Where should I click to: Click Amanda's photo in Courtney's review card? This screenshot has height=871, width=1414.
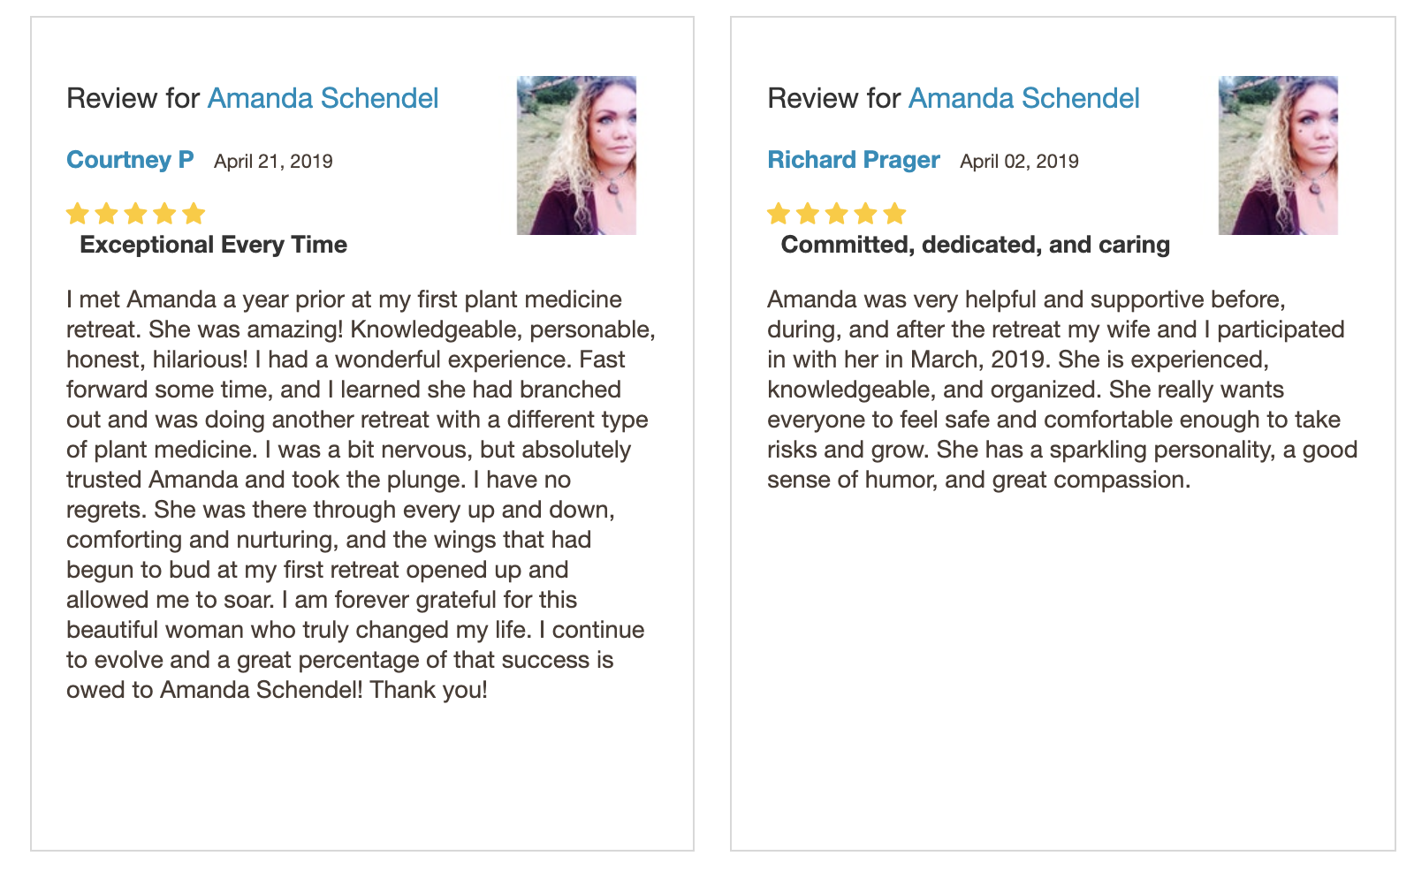click(576, 155)
